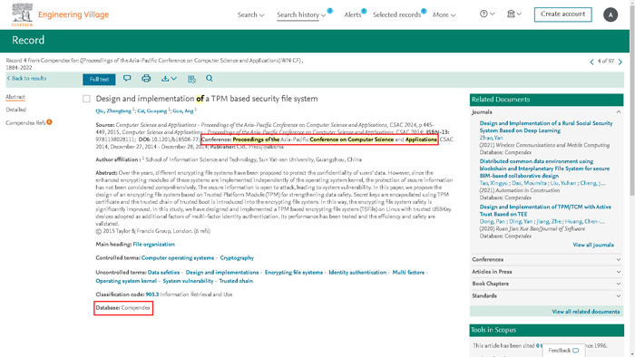Open the user avatar A icon
The image size is (635, 357).
pyautogui.click(x=611, y=15)
